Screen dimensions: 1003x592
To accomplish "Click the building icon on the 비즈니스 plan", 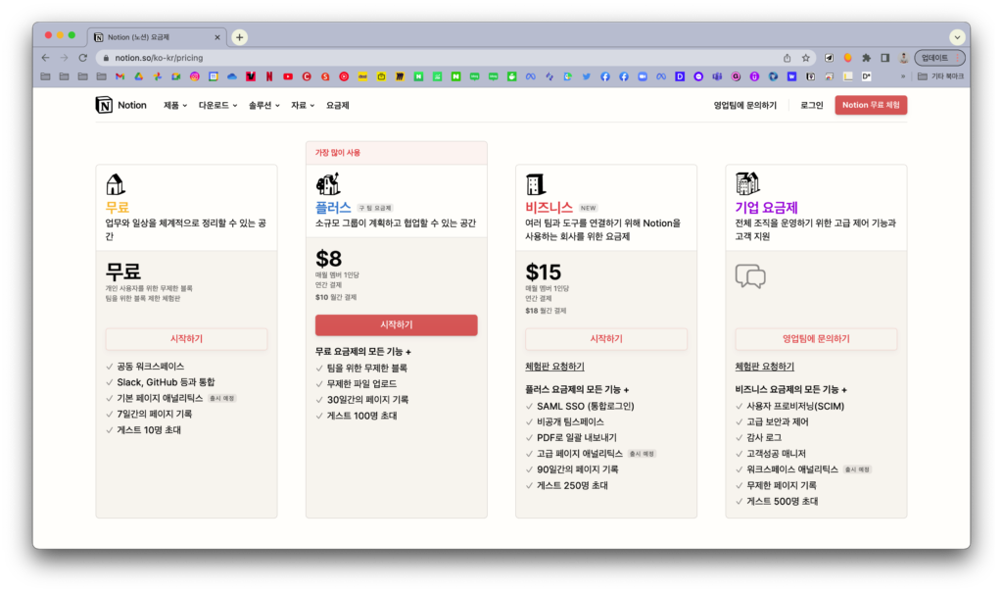I will click(535, 184).
